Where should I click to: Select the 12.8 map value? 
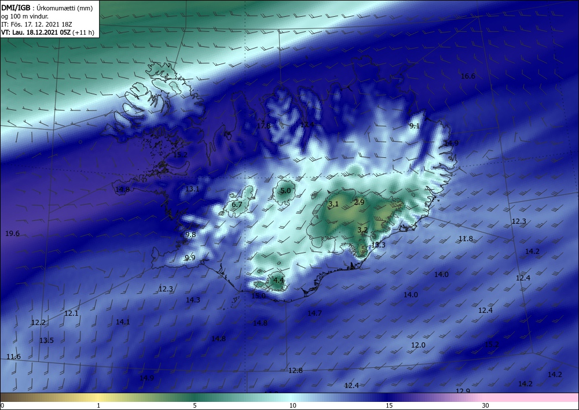click(295, 371)
